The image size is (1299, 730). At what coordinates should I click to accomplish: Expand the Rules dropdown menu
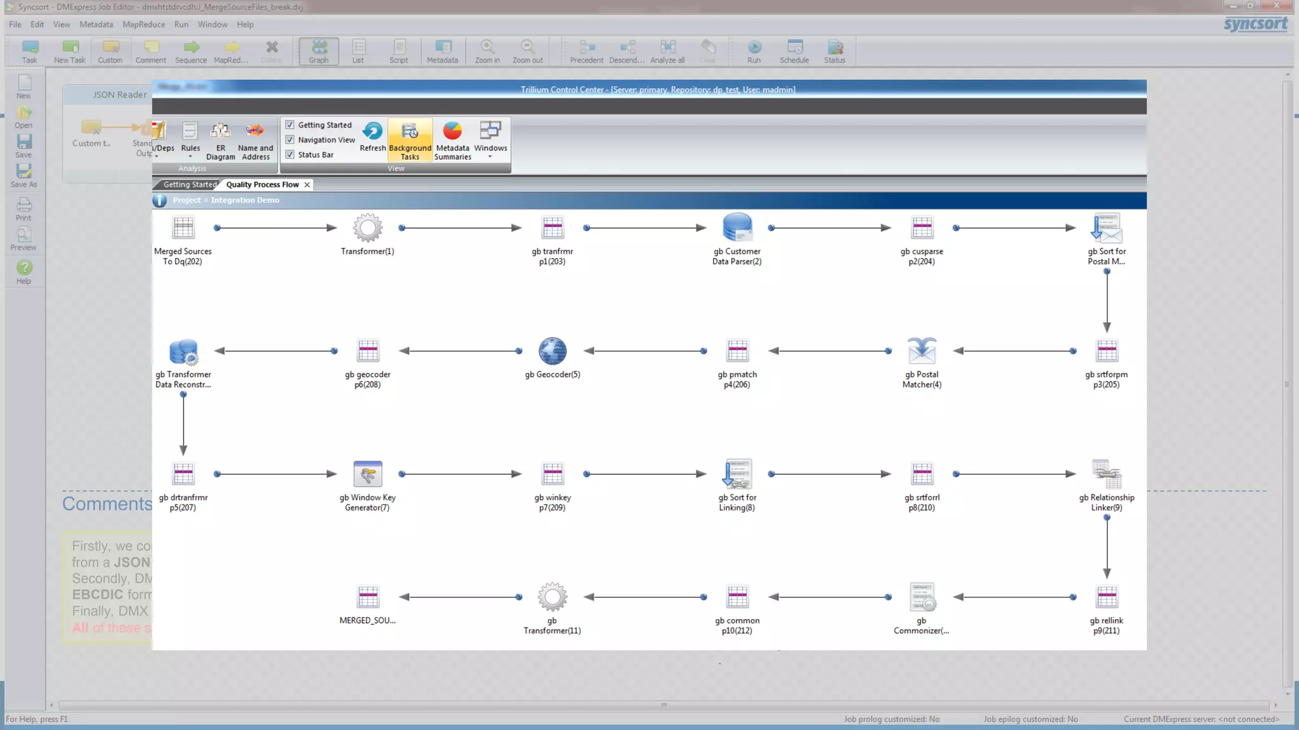click(x=190, y=156)
